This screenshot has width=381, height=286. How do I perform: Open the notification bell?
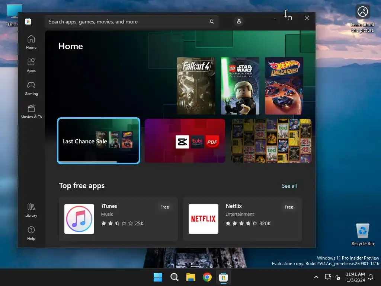[x=371, y=277]
